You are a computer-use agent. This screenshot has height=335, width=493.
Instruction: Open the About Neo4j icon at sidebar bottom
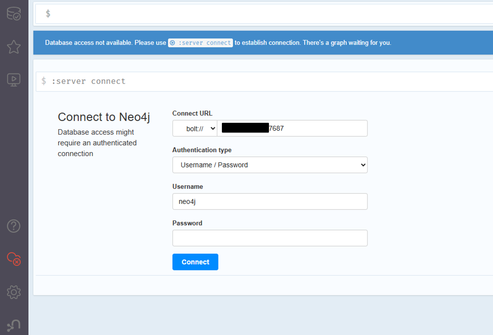(14, 325)
